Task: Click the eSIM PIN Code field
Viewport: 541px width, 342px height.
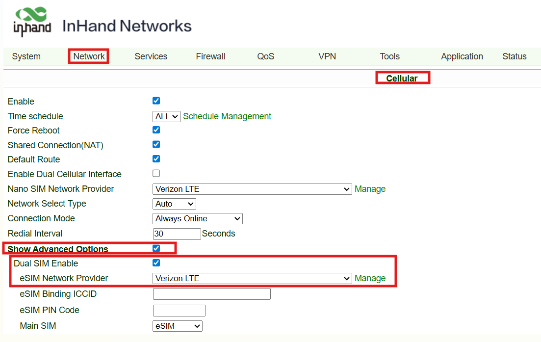Action: tap(179, 310)
